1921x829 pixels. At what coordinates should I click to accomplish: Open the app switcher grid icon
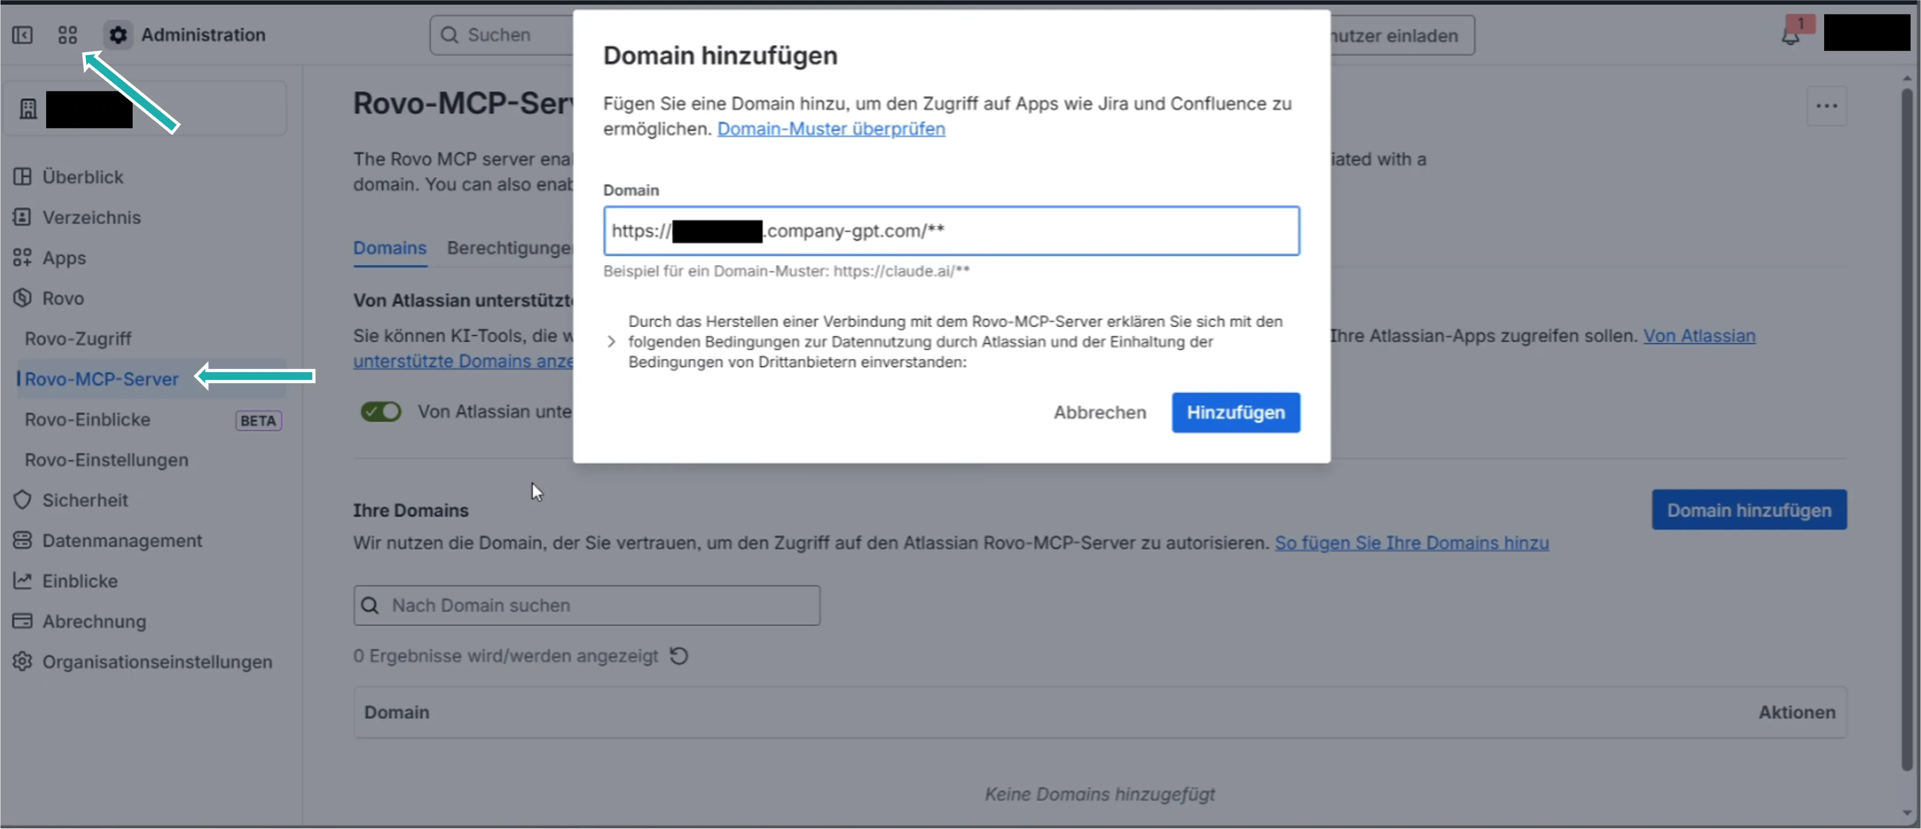68,35
